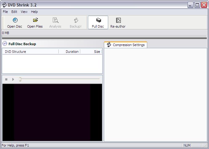The height and width of the screenshot is (149, 209).
Task: Click the preview seek slider handle
Action: point(20,79)
